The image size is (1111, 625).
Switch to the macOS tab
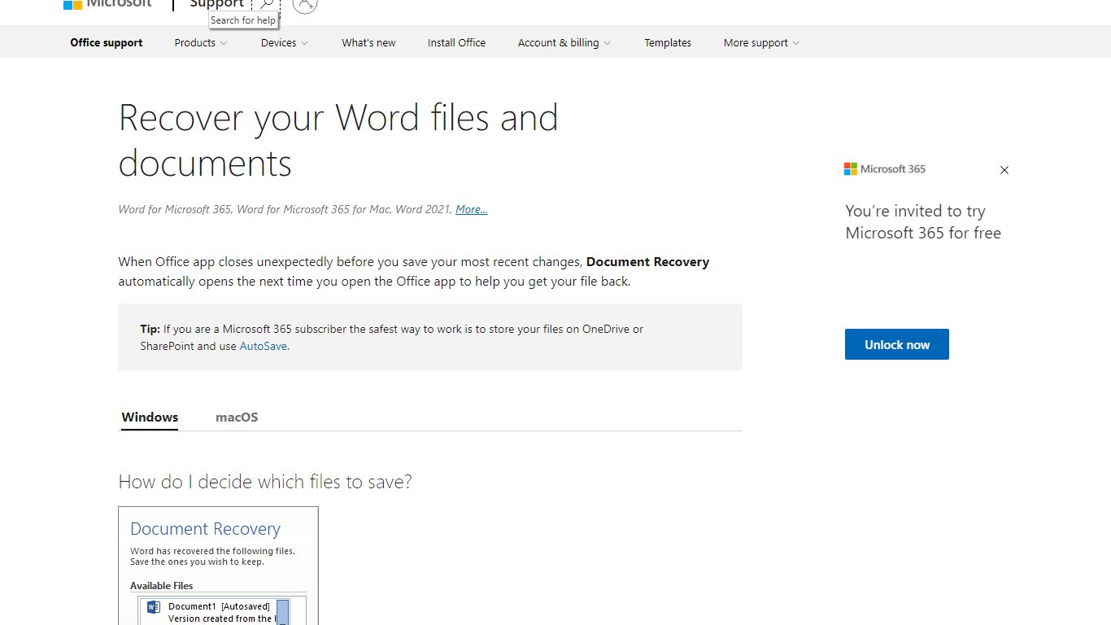click(237, 417)
